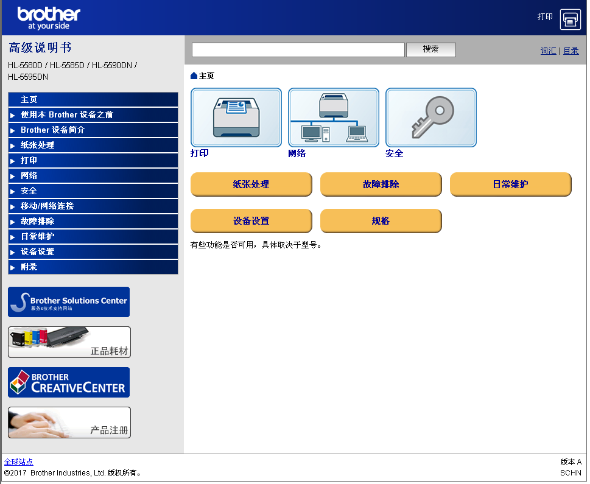The height and width of the screenshot is (484, 590).
Task: Click the 搜索 search button
Action: [431, 49]
